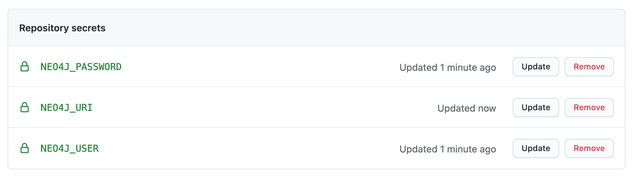This screenshot has height=181, width=633.
Task: Update the NEO4J_PASSWORD secret
Action: pyautogui.click(x=536, y=67)
